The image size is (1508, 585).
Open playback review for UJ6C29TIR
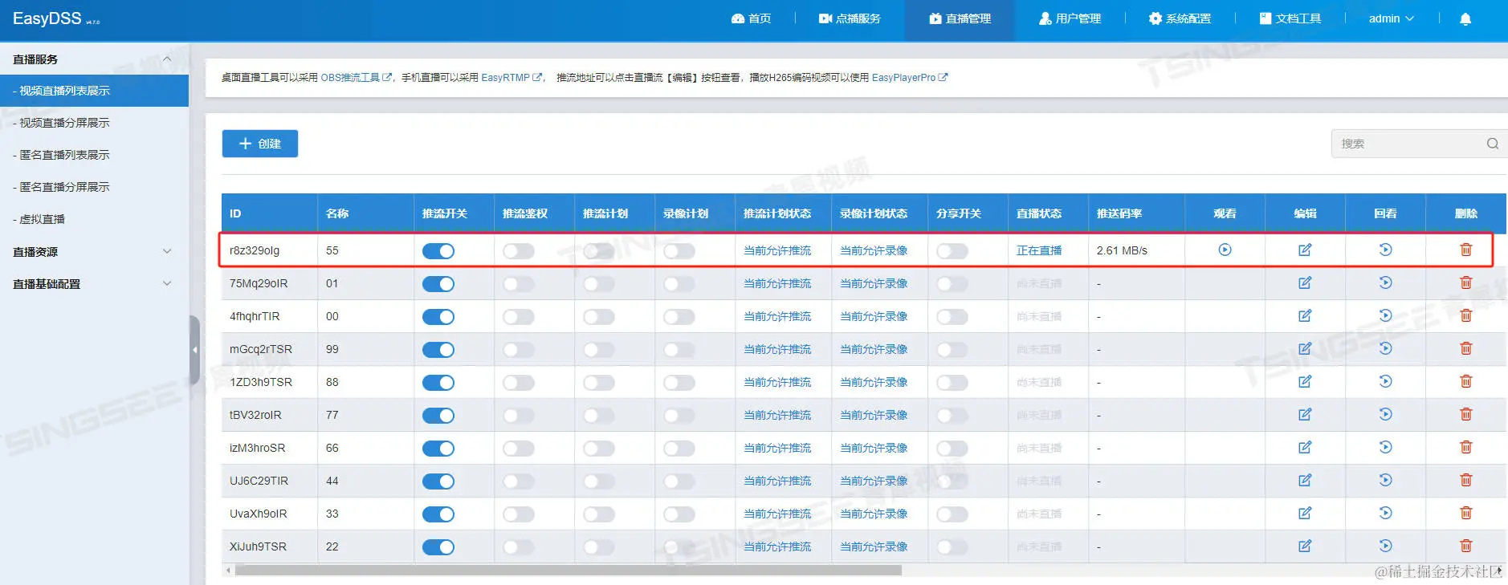pyautogui.click(x=1385, y=480)
